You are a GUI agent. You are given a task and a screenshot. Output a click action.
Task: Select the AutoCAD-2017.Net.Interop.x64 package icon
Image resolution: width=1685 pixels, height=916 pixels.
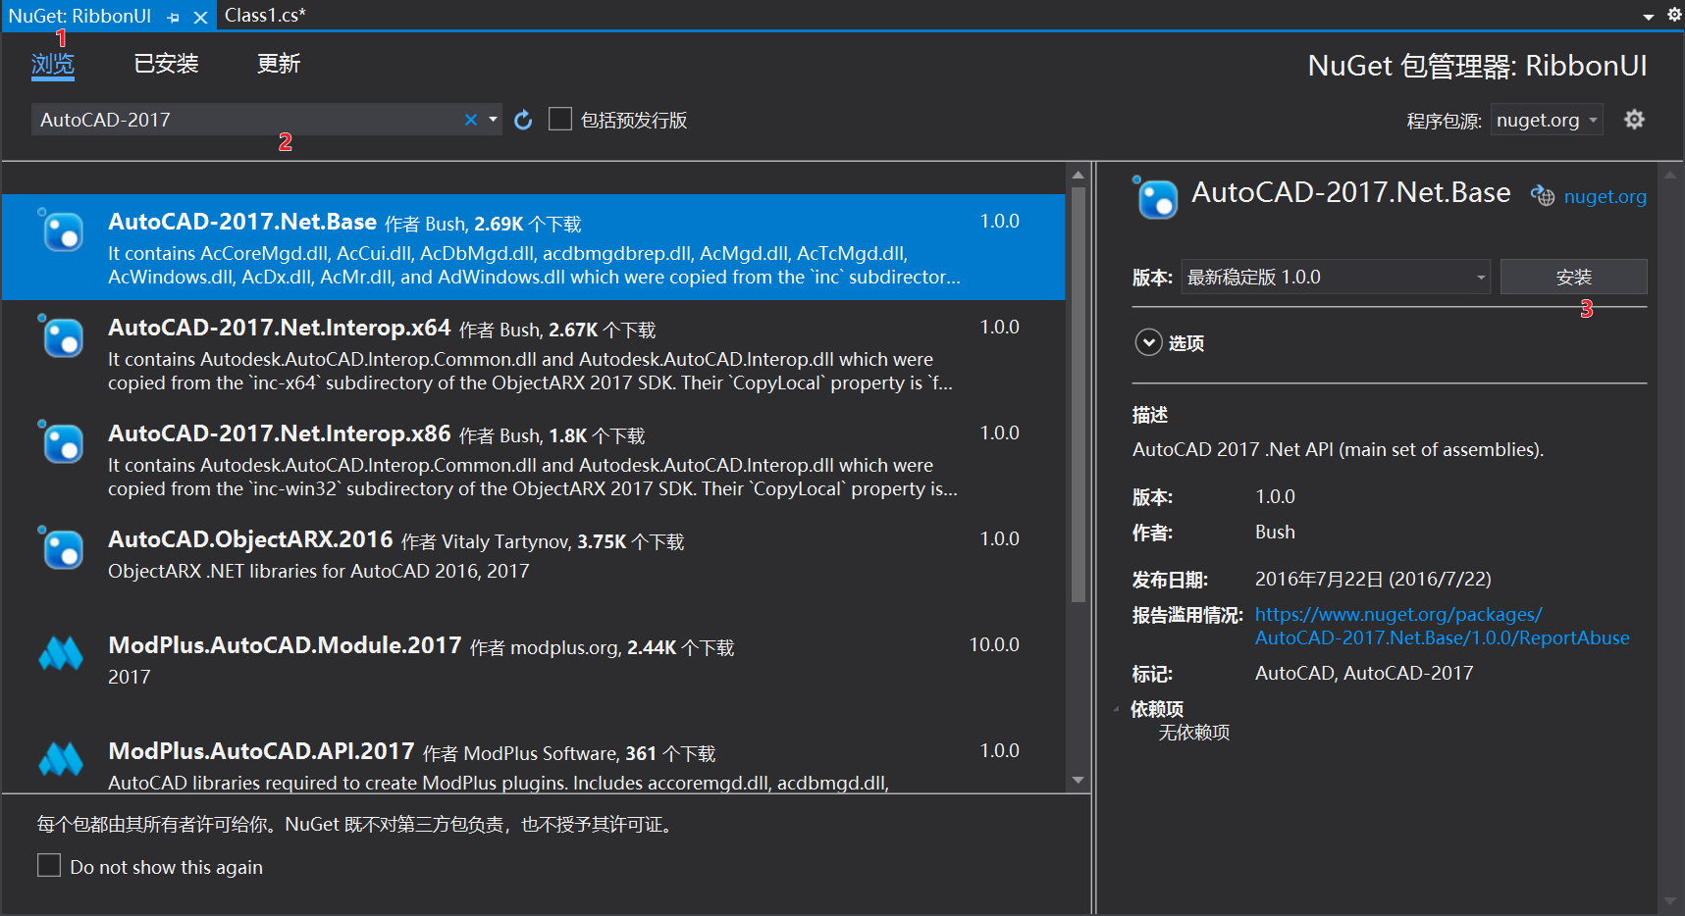click(x=61, y=336)
